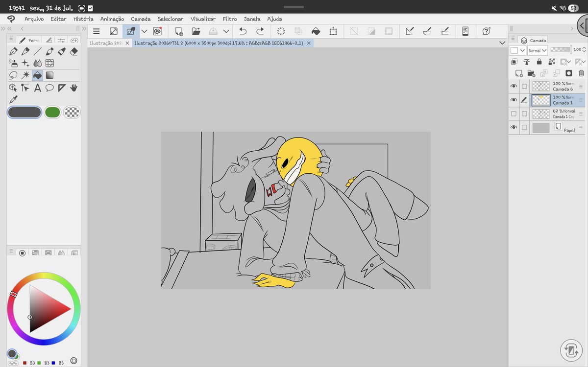
Task: Hide the Camada 6 layer
Action: click(514, 86)
